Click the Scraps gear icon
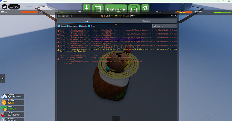 point(4,120)
